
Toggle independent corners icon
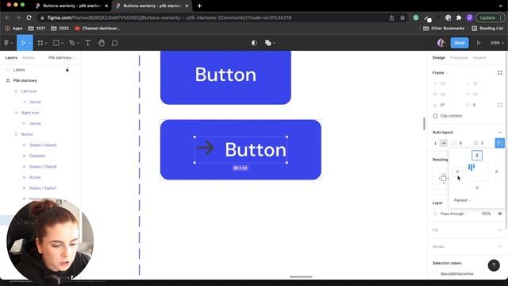coord(500,105)
